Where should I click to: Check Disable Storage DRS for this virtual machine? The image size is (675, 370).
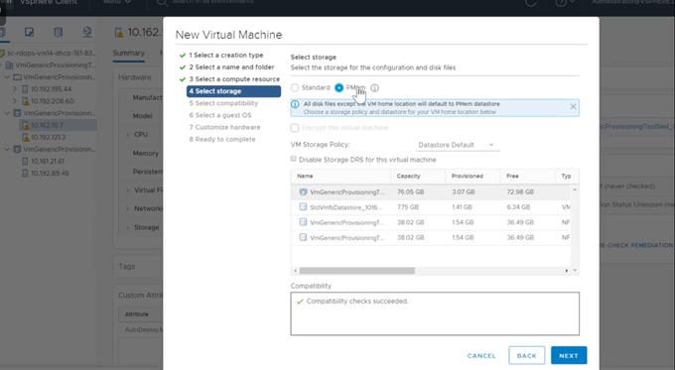tap(294, 159)
